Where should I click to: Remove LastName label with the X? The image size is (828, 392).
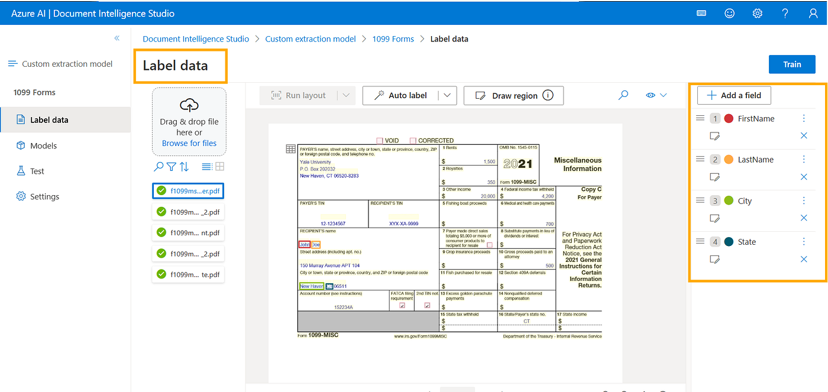[x=804, y=177]
